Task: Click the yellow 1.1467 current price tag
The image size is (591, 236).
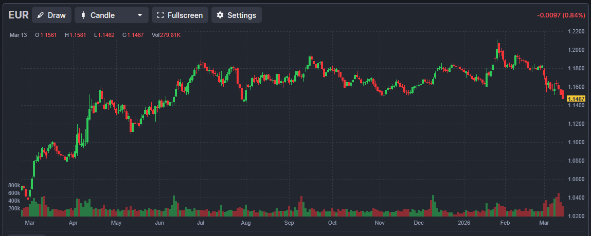Action: coord(576,99)
